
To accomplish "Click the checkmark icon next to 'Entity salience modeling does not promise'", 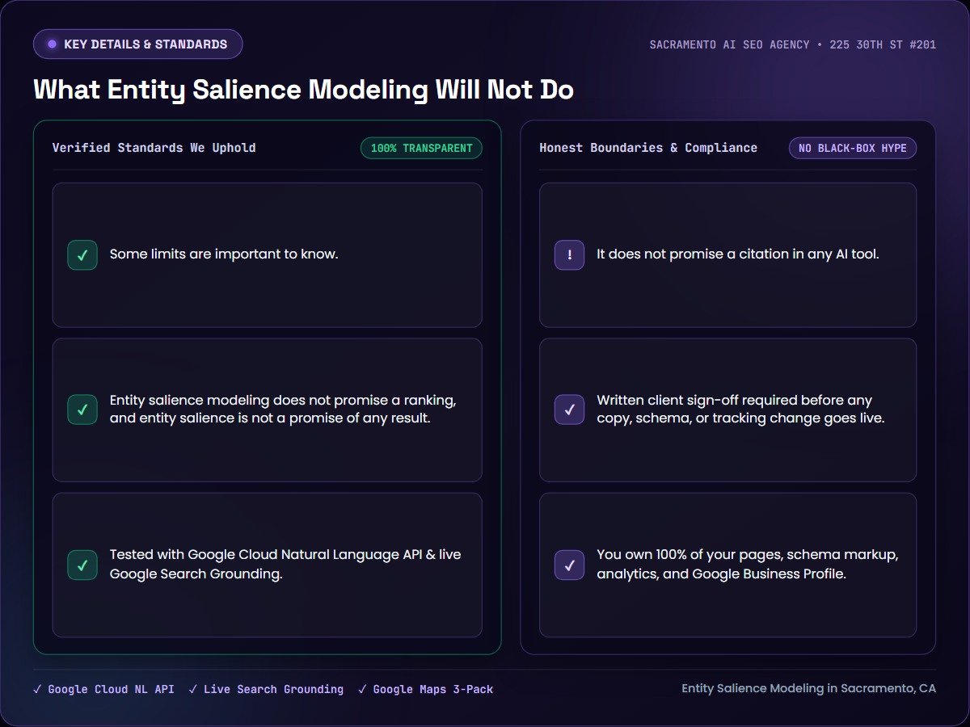I will [82, 410].
